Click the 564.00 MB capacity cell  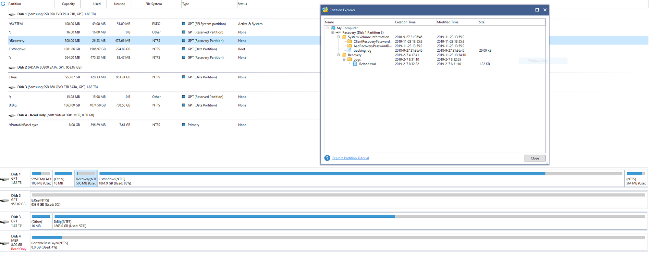72,58
